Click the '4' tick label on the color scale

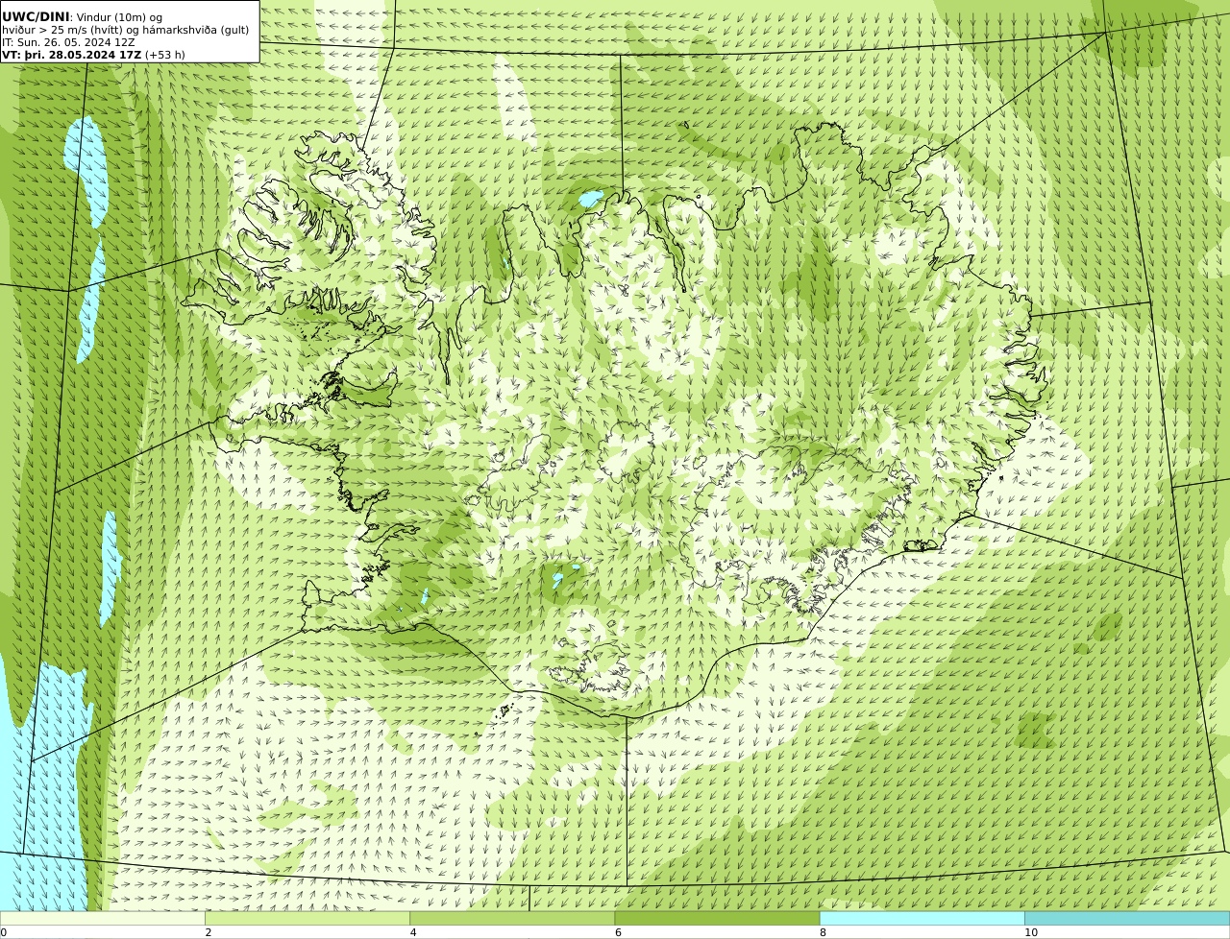click(x=413, y=932)
